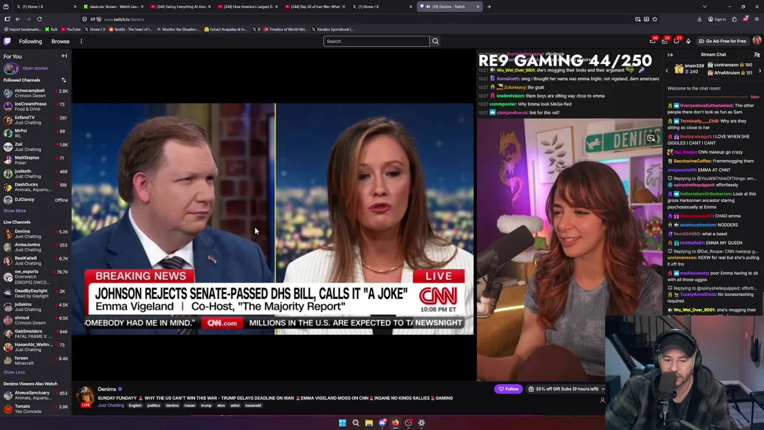The width and height of the screenshot is (764, 430).
Task: Reload the page in the browser
Action: coord(39,19)
